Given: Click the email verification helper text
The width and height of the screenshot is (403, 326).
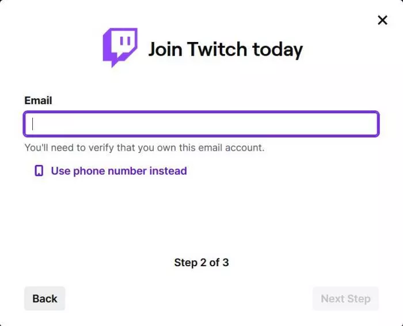Looking at the screenshot, I should tap(144, 148).
